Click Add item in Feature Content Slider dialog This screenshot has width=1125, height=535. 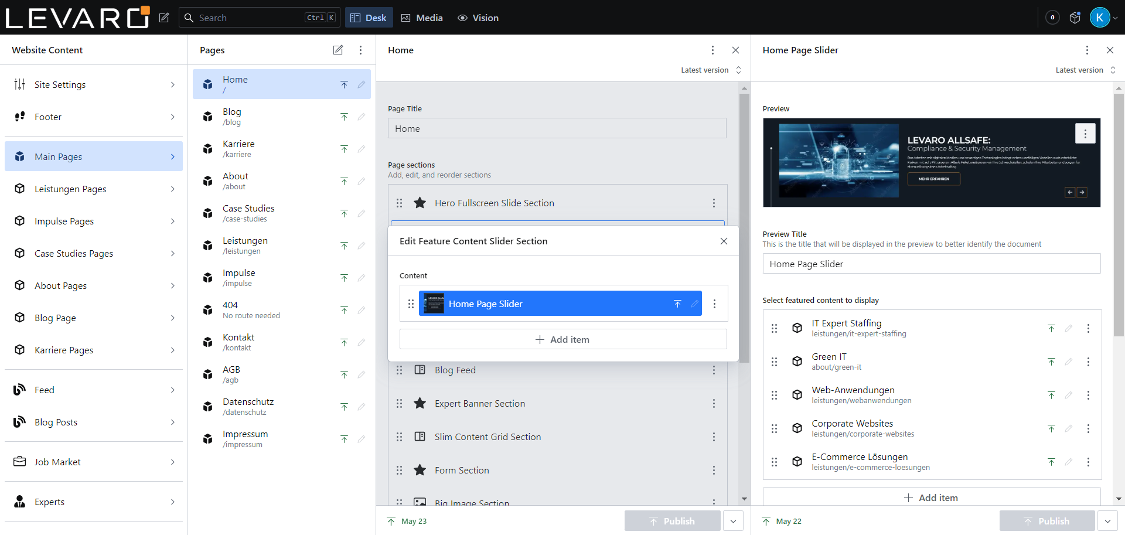(562, 339)
